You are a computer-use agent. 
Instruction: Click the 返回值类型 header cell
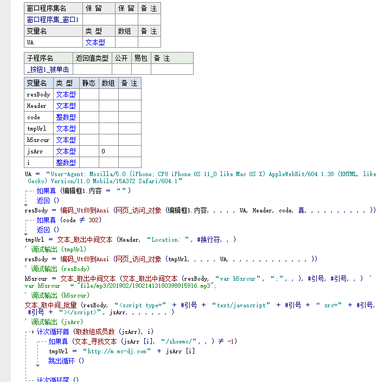[x=92, y=58]
